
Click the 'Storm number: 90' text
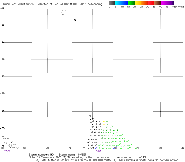41,155
